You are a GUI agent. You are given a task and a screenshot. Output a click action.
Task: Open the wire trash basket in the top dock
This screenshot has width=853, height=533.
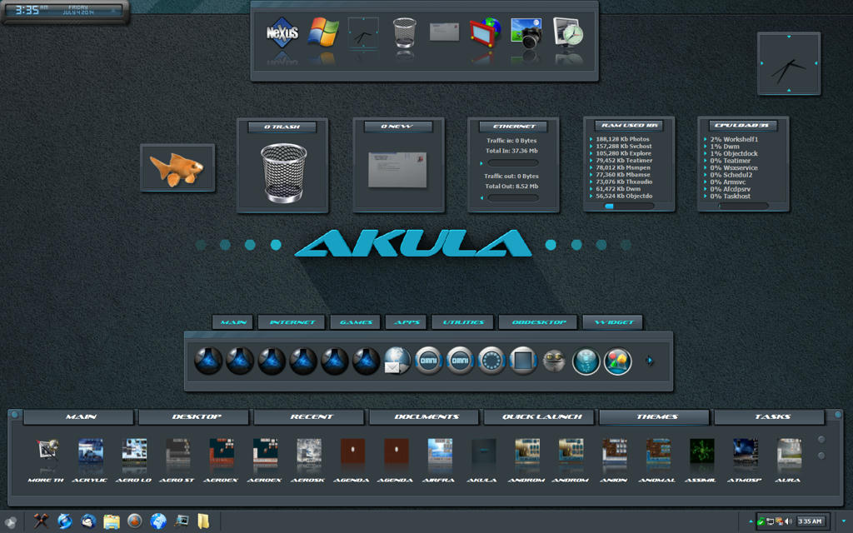point(404,32)
